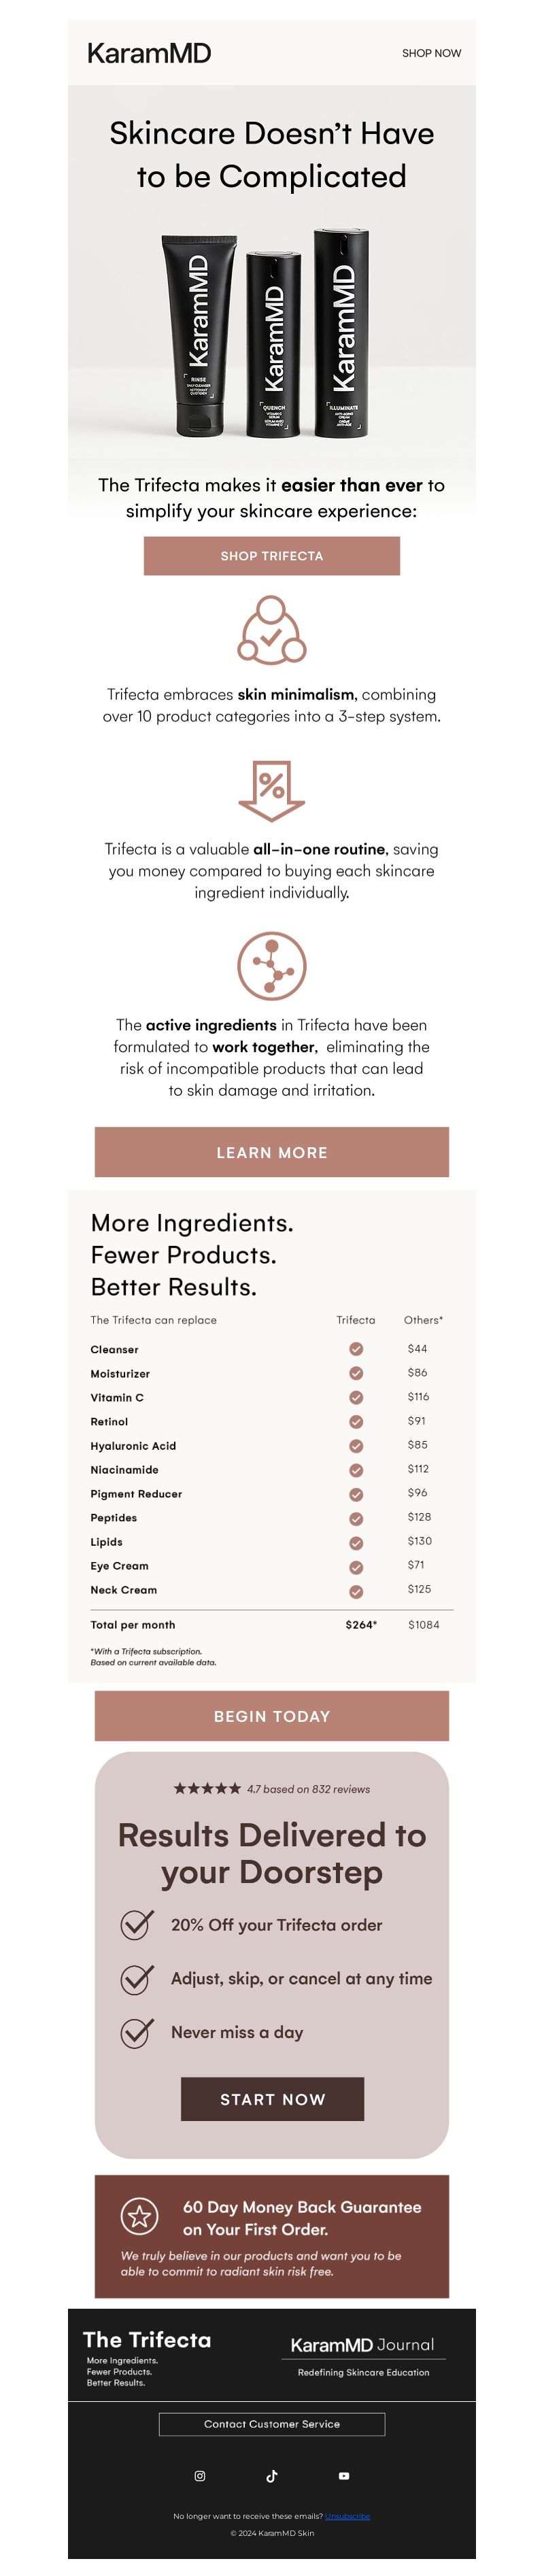Click the checkmark next to Never miss a day
The width and height of the screenshot is (544, 2576).
(x=137, y=2031)
